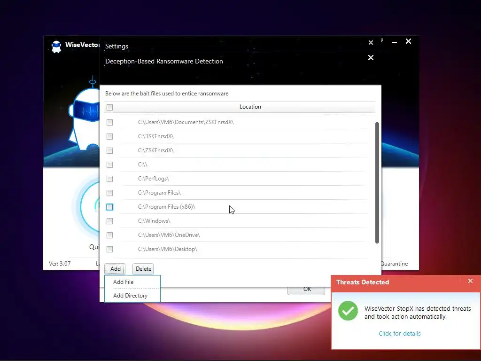Select the C:\Users\VM6\Documents\ZSKFnrsdX\ path text
The height and width of the screenshot is (361, 481).
pyautogui.click(x=186, y=122)
